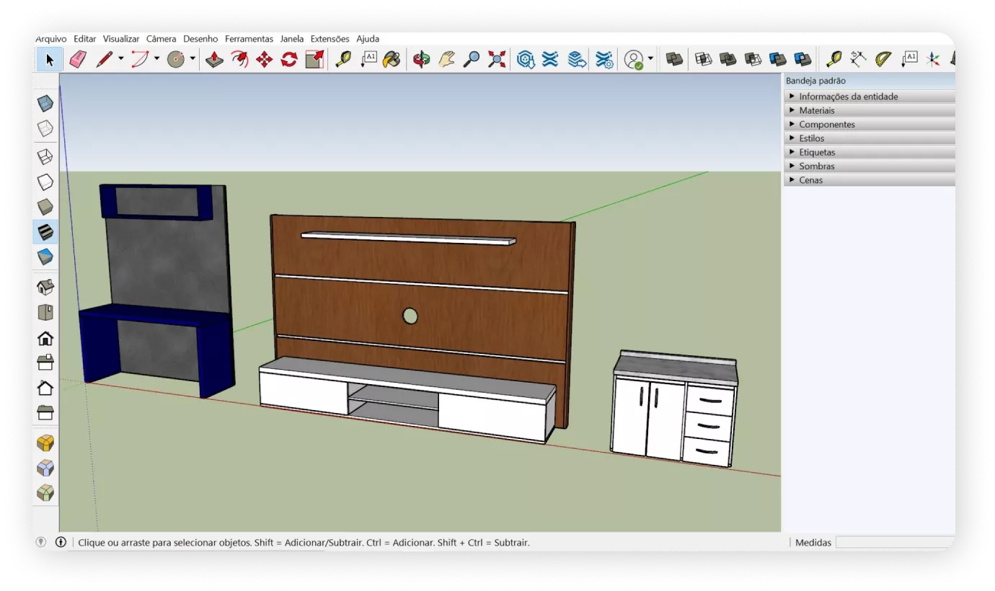Click the Informações da entidade header
This screenshot has width=995, height=591.
pyautogui.click(x=848, y=97)
